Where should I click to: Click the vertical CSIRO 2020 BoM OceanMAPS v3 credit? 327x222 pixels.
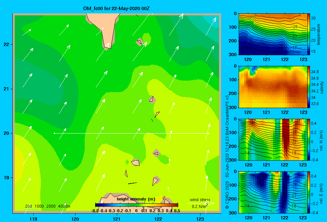[x=227, y=152]
